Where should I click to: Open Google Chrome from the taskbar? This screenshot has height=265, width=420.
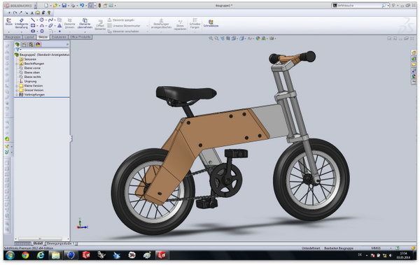[25, 255]
